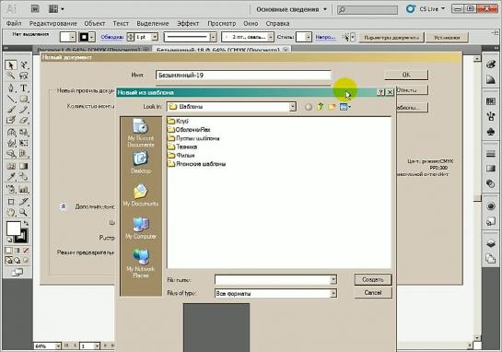The image size is (502, 352).
Task: Select the Magic Wand tool
Action: tap(11, 76)
